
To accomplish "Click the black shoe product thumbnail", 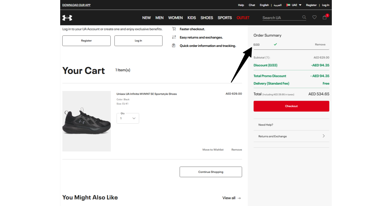I will tap(87, 121).
